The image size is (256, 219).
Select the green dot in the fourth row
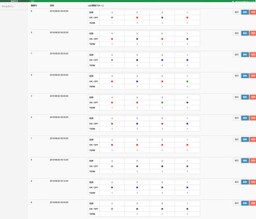(187, 81)
